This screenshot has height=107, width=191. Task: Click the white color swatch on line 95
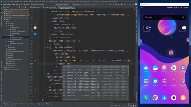tap(35, 28)
